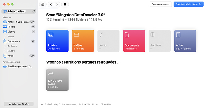Viewport: 205px width, 108px height.
Task: Close the window with red button
Action: pos(4,4)
